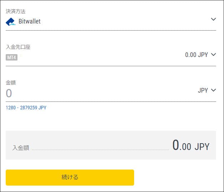Click the dotted line in deposit summary

pos(100,150)
